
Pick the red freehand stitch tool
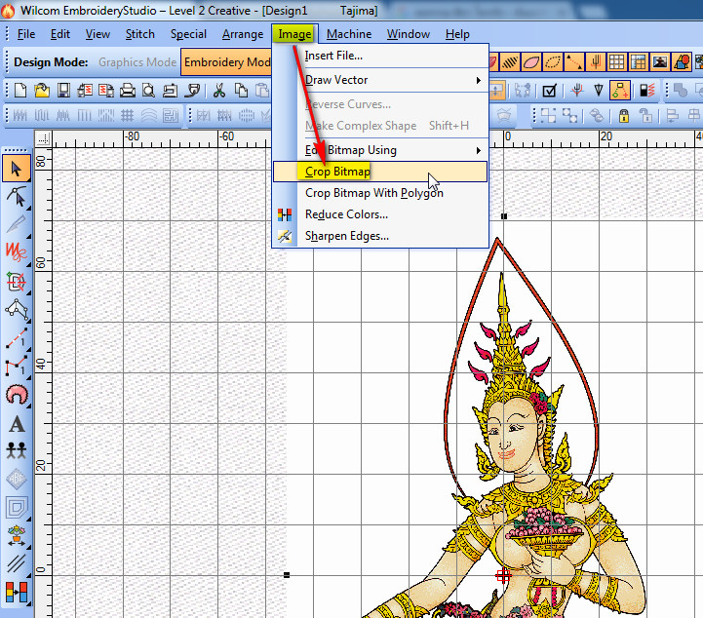coord(17,252)
